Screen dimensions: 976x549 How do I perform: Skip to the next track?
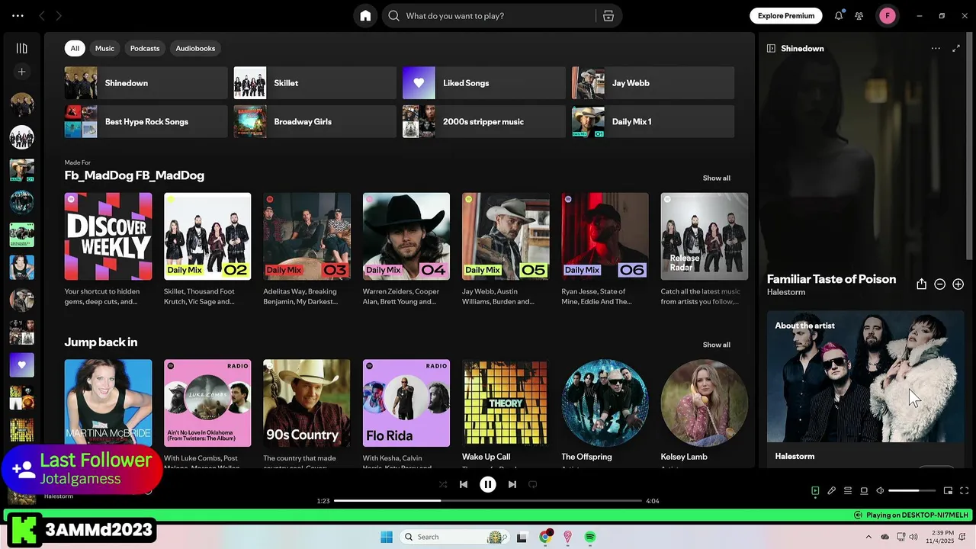click(x=512, y=484)
